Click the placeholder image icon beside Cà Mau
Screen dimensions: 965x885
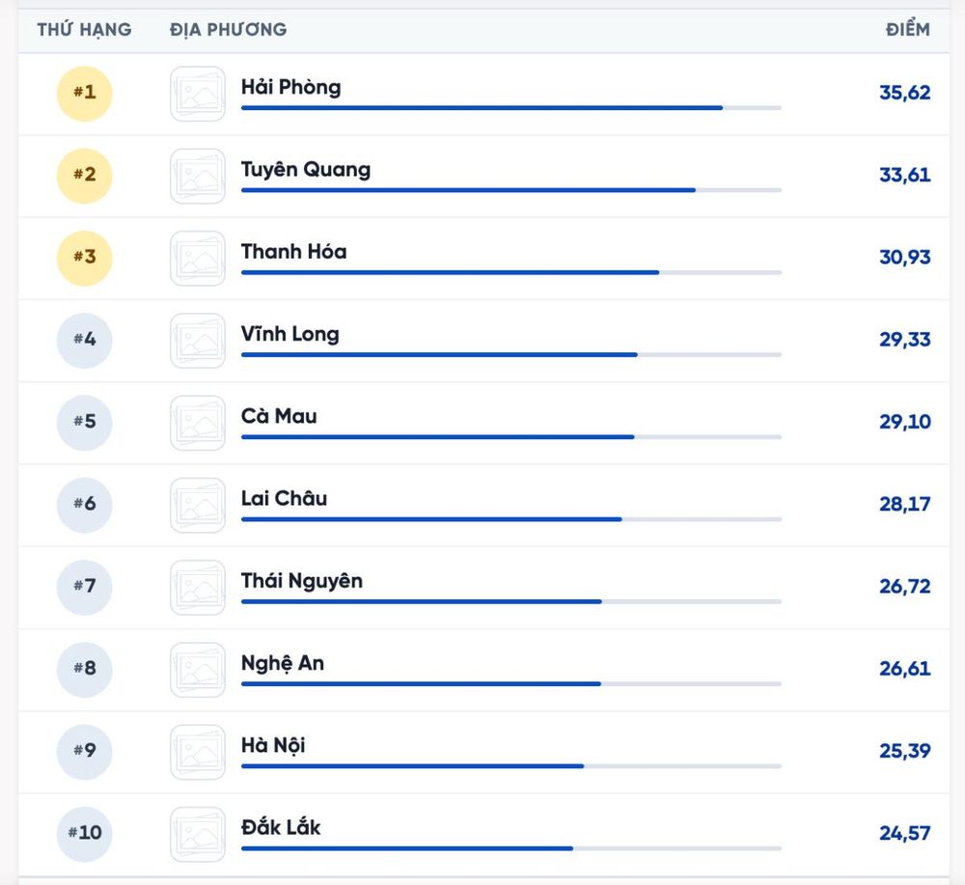(198, 423)
